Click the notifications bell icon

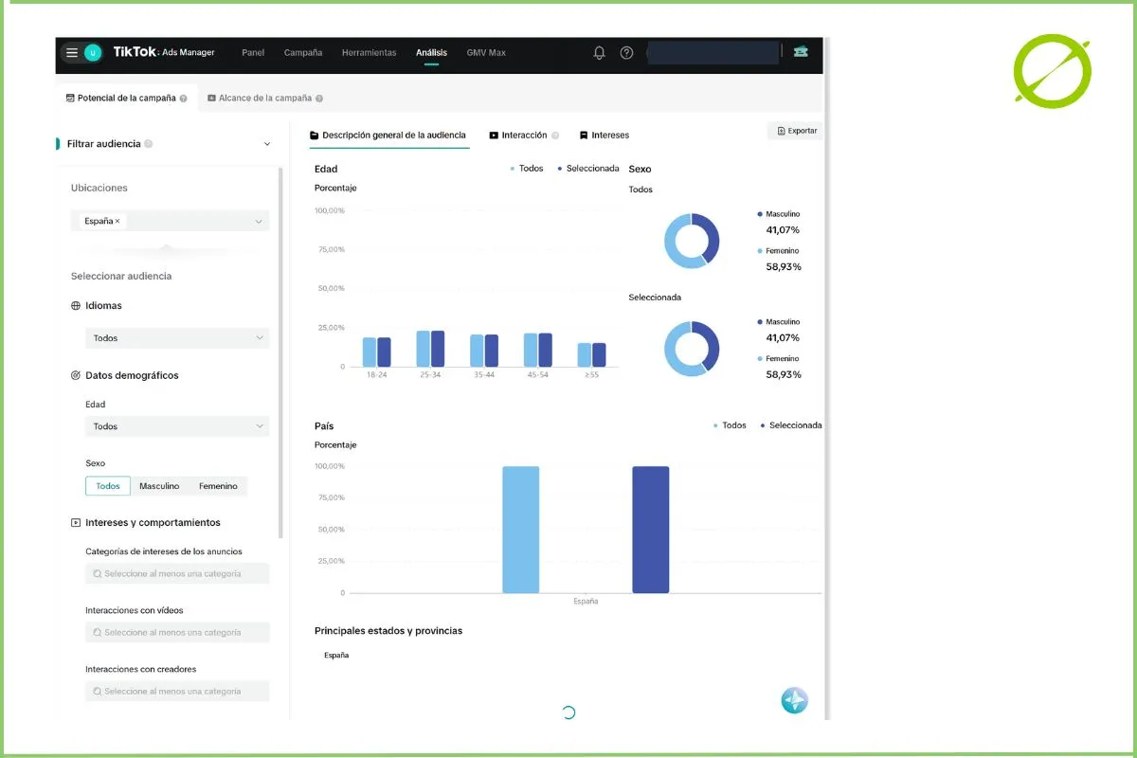599,53
